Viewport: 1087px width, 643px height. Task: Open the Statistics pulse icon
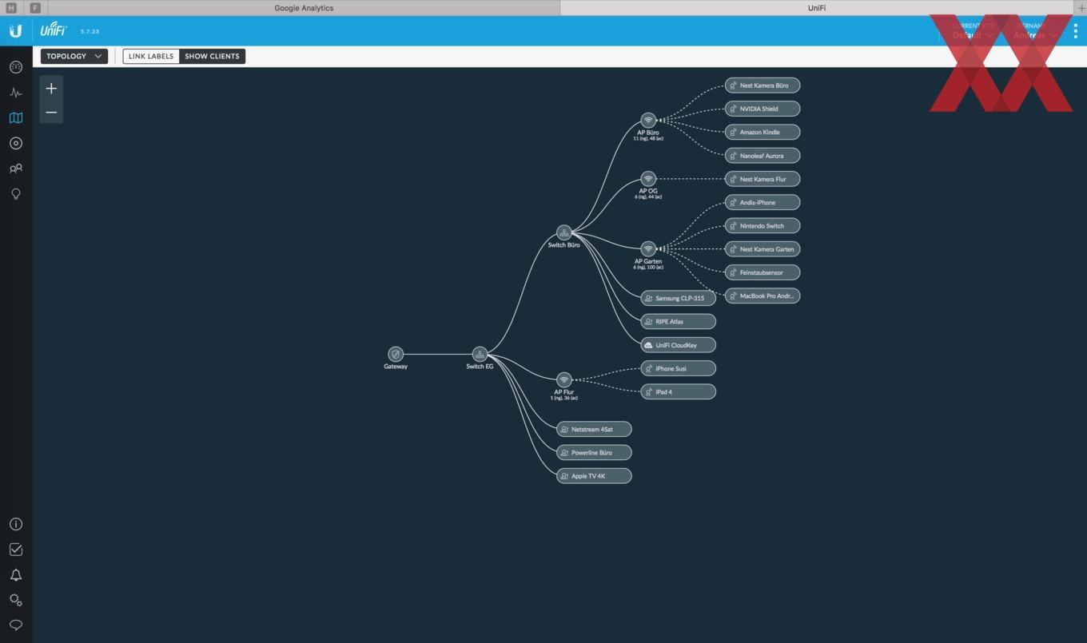pyautogui.click(x=15, y=93)
